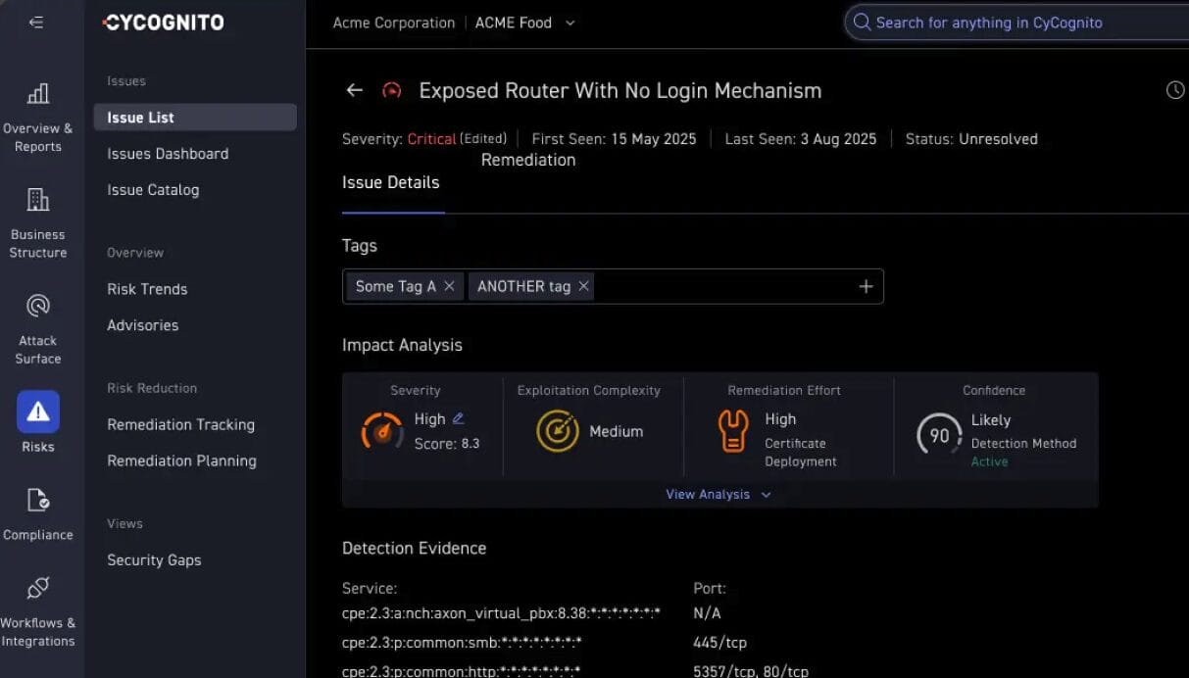Expand View Analysis section
This screenshot has height=678, width=1189.
tap(718, 495)
